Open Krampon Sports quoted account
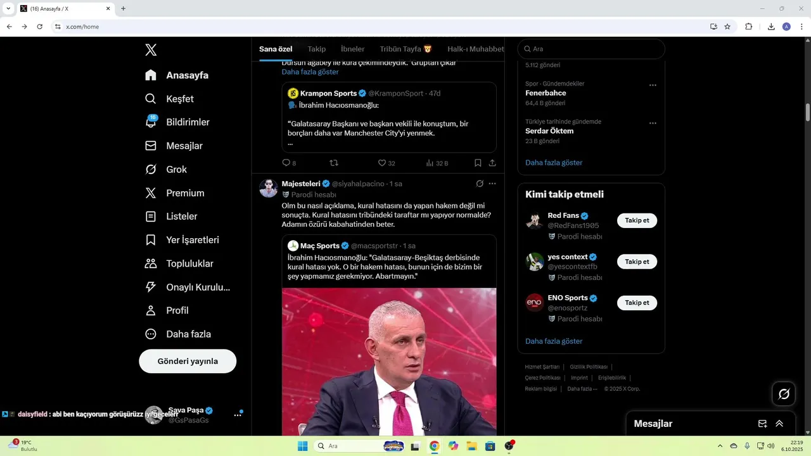The image size is (811, 456). point(329,93)
